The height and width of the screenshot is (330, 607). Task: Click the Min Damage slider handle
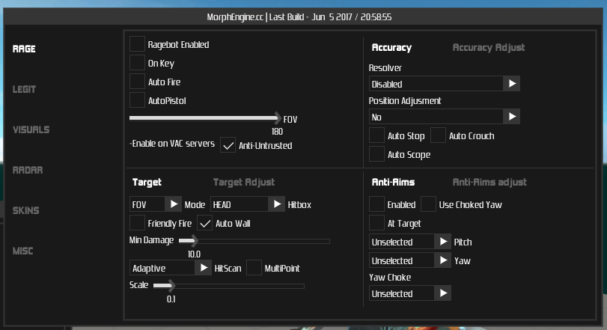tap(194, 241)
